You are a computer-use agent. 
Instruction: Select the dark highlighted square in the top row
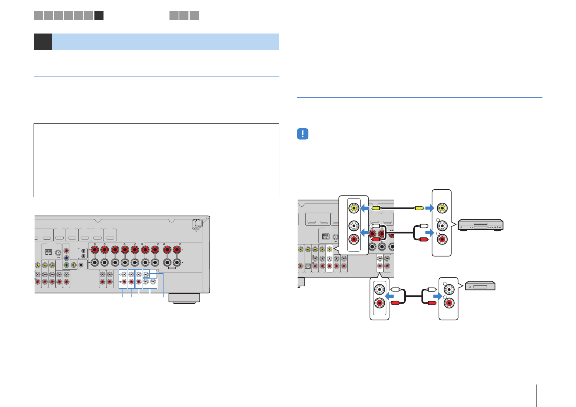point(99,16)
